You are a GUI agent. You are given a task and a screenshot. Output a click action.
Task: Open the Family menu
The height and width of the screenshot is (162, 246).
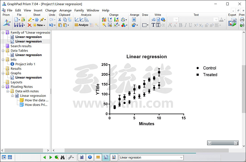[79, 10]
